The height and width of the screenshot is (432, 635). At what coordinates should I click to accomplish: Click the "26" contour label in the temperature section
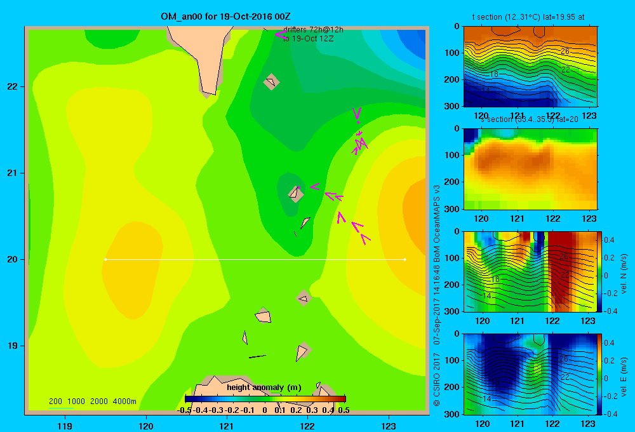[565, 51]
